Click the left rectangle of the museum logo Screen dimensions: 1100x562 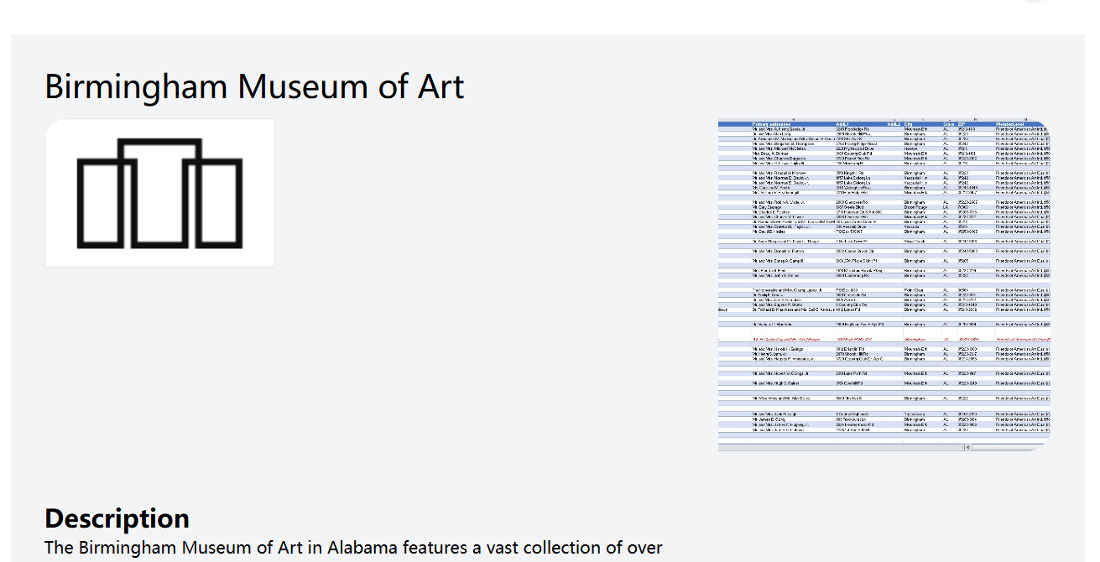(x=102, y=203)
